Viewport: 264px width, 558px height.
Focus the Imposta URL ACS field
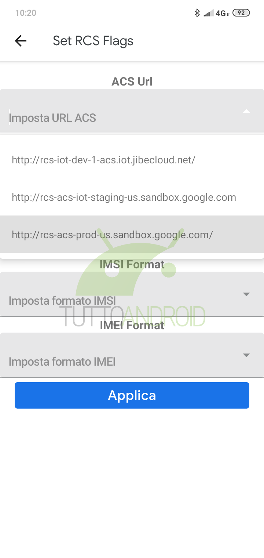tap(132, 111)
